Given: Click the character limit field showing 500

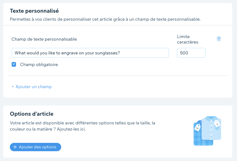Looking at the screenshot, I should pos(191,53).
